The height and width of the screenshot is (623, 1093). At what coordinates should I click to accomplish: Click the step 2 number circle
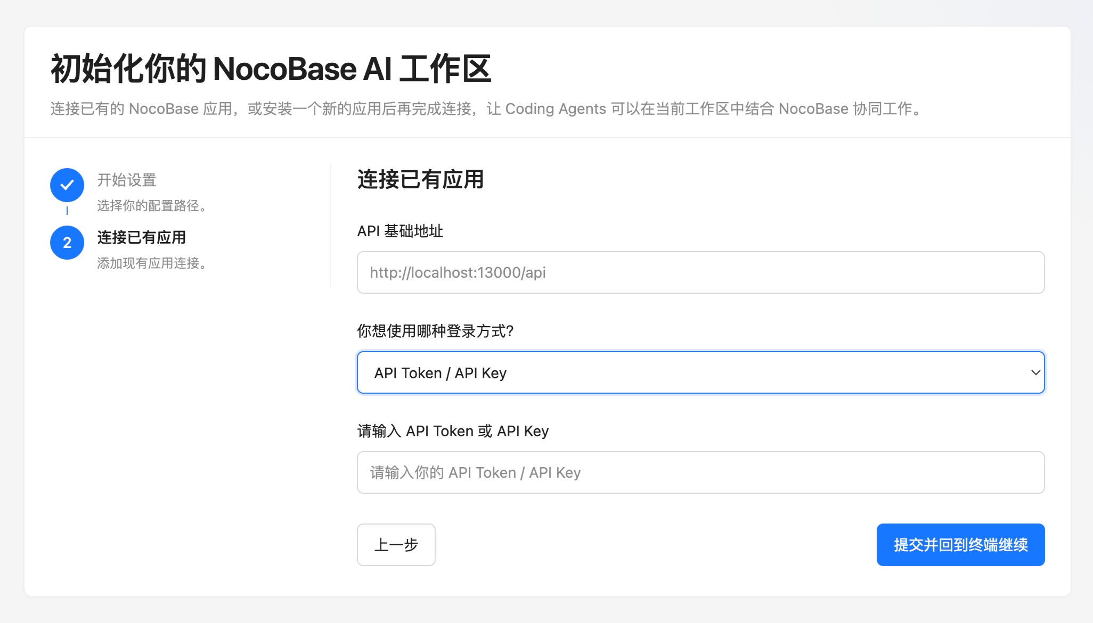tap(67, 243)
